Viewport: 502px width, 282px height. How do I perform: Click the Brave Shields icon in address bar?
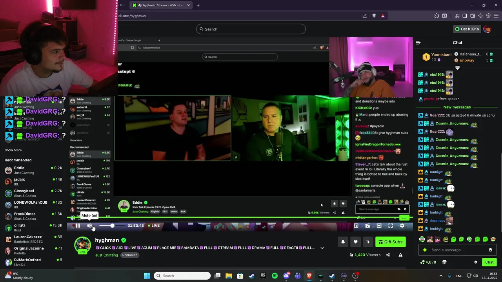374,16
